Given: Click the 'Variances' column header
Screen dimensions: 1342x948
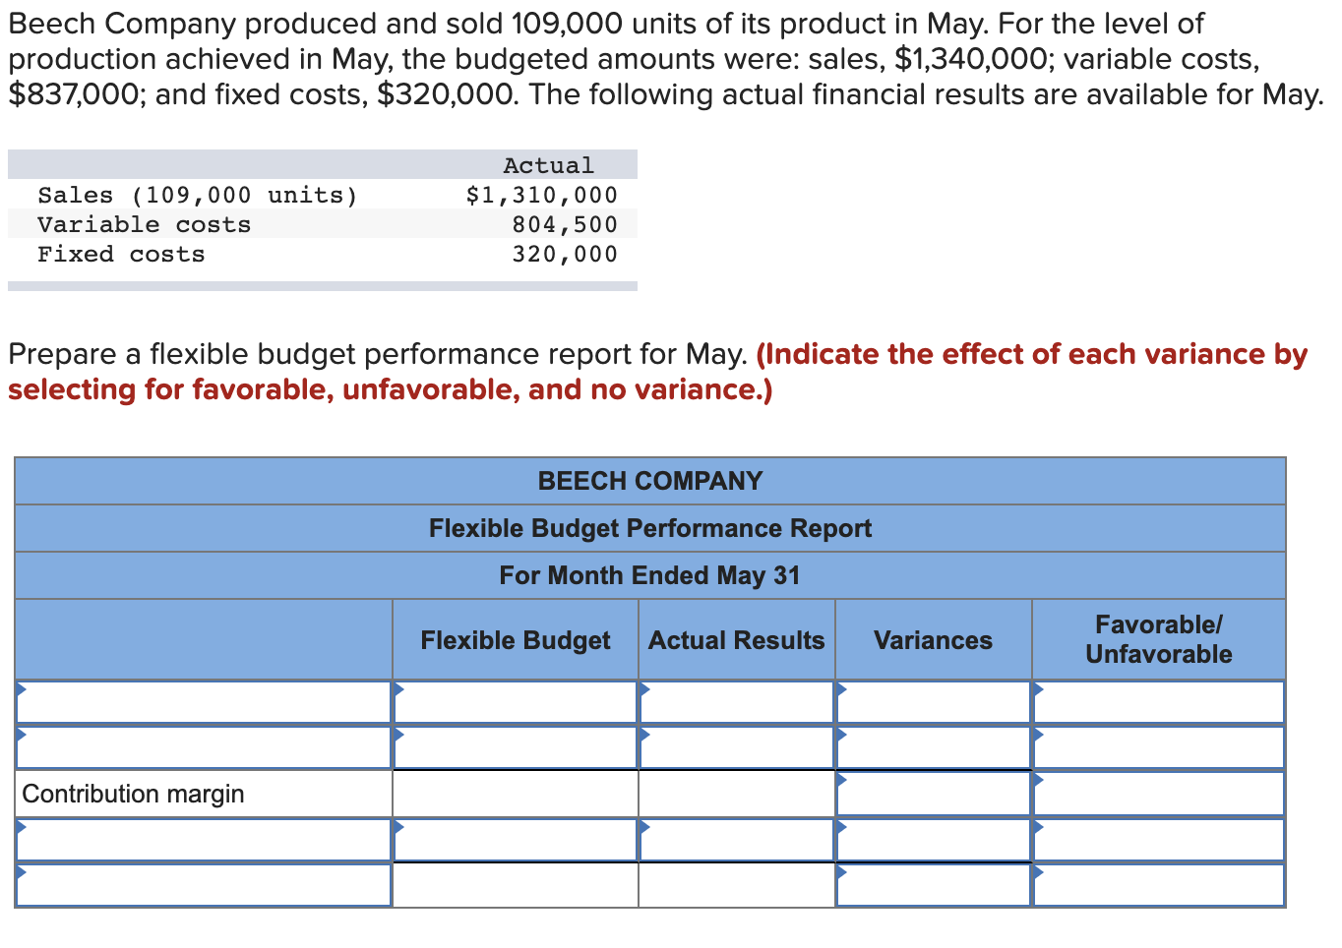Looking at the screenshot, I should pos(933,640).
